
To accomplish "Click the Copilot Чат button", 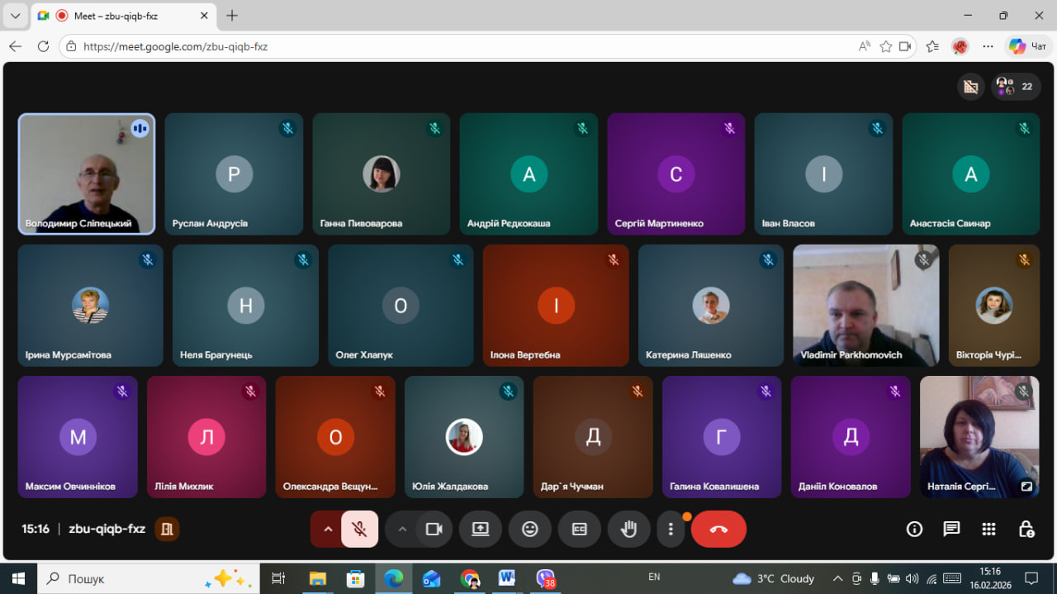I will click(x=1028, y=46).
